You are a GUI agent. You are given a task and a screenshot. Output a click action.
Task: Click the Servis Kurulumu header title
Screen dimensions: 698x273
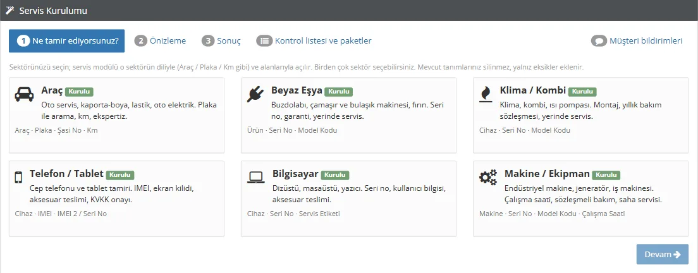(53, 11)
